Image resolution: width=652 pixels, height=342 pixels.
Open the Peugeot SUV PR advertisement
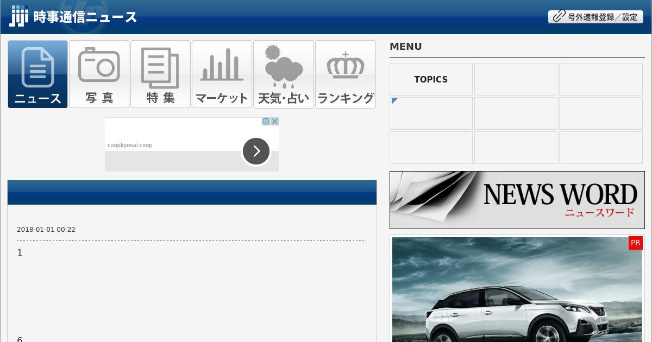coord(517,289)
